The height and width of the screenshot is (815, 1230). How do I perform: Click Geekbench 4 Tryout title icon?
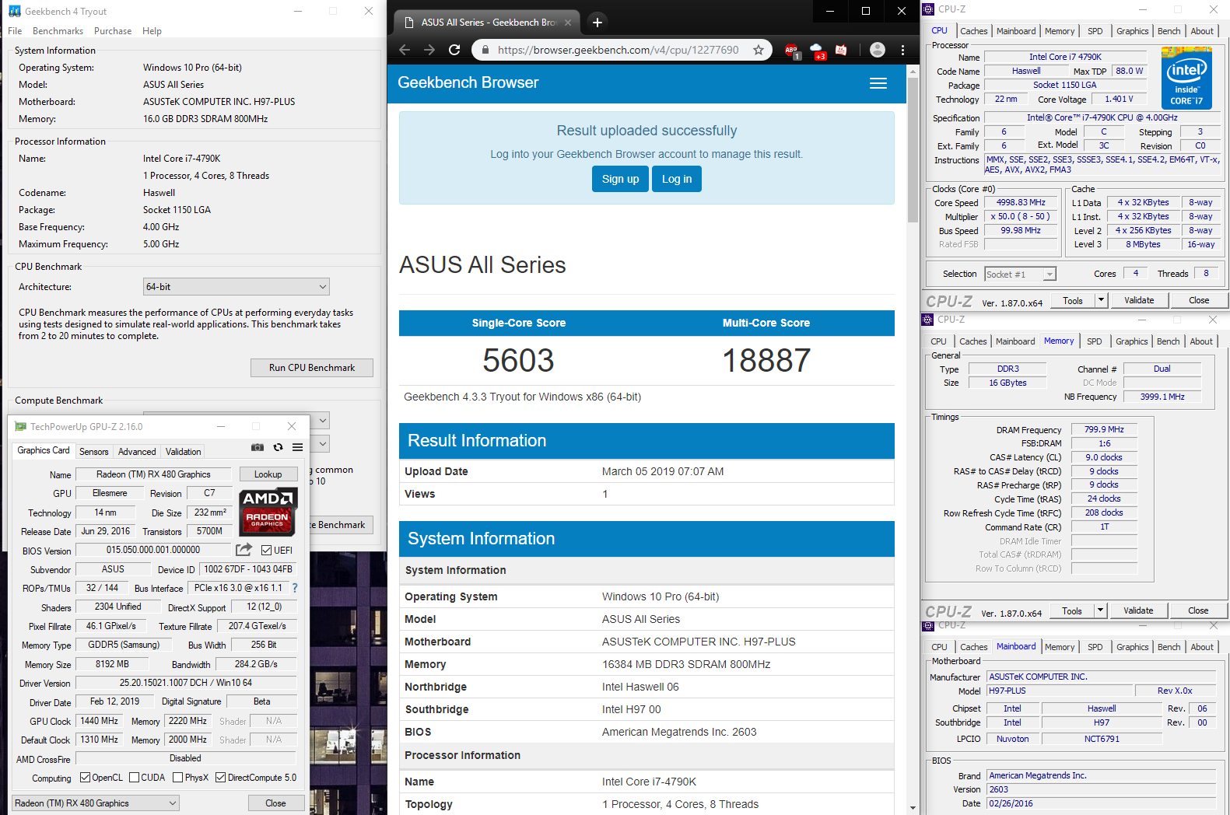(15, 11)
